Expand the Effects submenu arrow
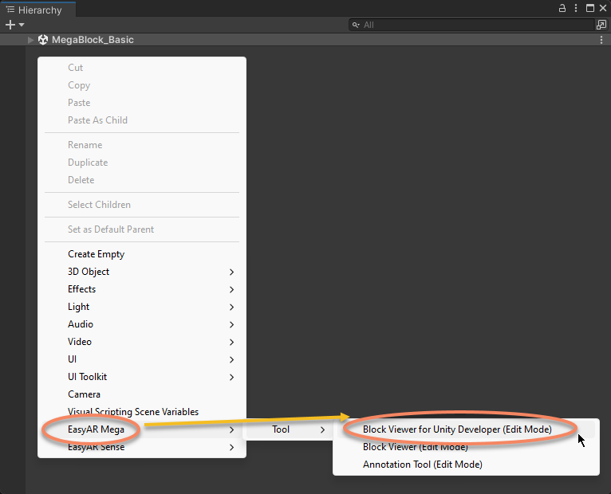This screenshot has height=494, width=611. pyautogui.click(x=231, y=289)
